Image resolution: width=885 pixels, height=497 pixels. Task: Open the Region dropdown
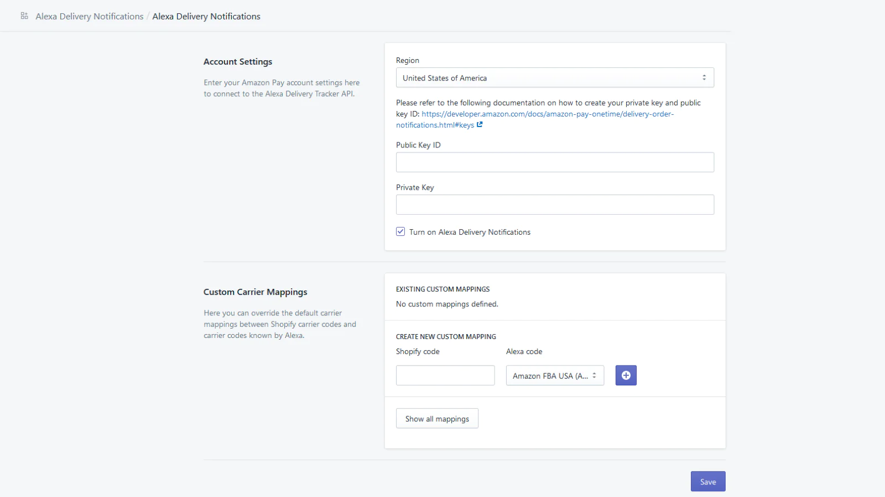[555, 78]
